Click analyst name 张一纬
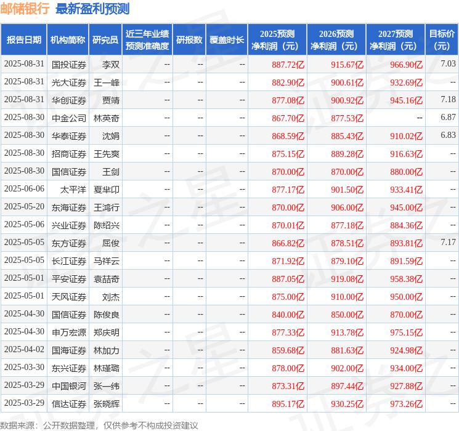 click(x=107, y=386)
